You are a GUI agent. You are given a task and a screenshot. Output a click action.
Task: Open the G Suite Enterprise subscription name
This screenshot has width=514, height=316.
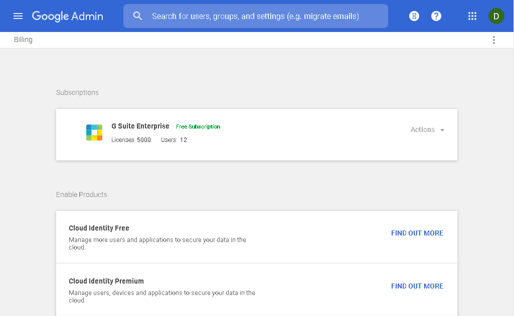point(140,126)
